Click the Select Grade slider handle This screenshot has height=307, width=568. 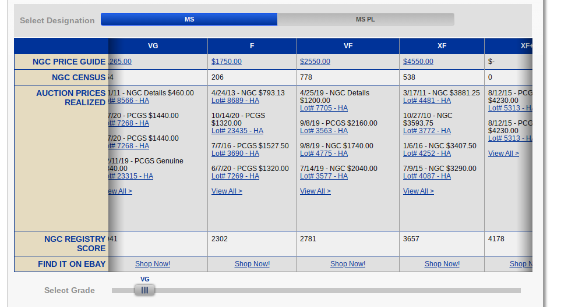pos(144,290)
